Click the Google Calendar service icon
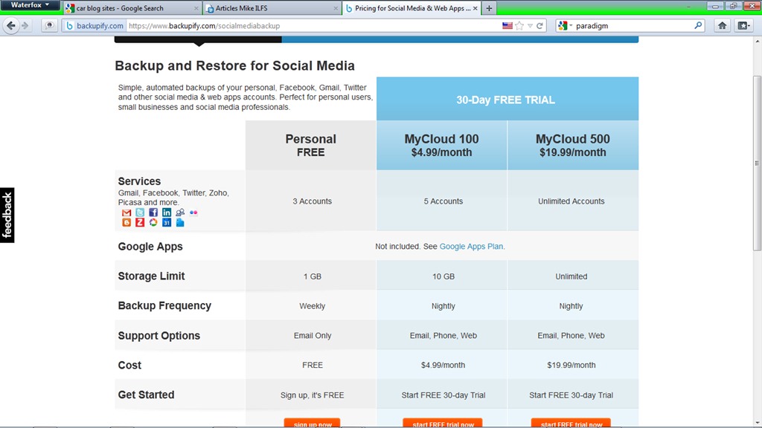Viewport: 762px width, 428px height. click(x=167, y=222)
